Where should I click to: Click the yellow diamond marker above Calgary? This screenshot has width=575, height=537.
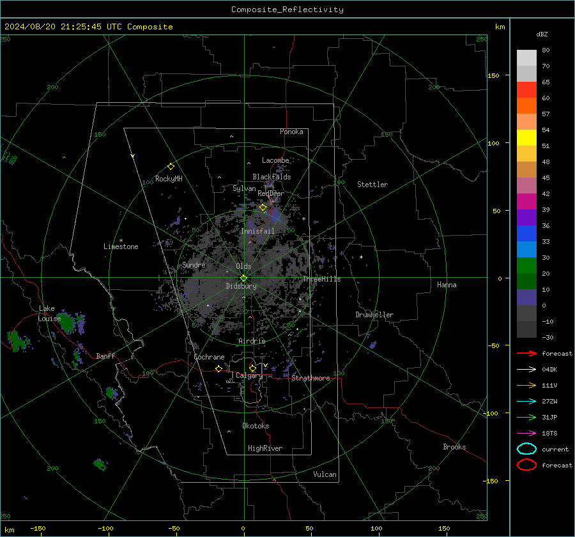[x=252, y=368]
